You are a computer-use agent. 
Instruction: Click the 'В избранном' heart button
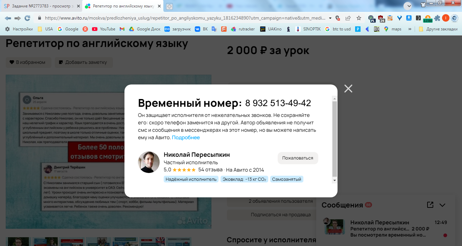(28, 62)
